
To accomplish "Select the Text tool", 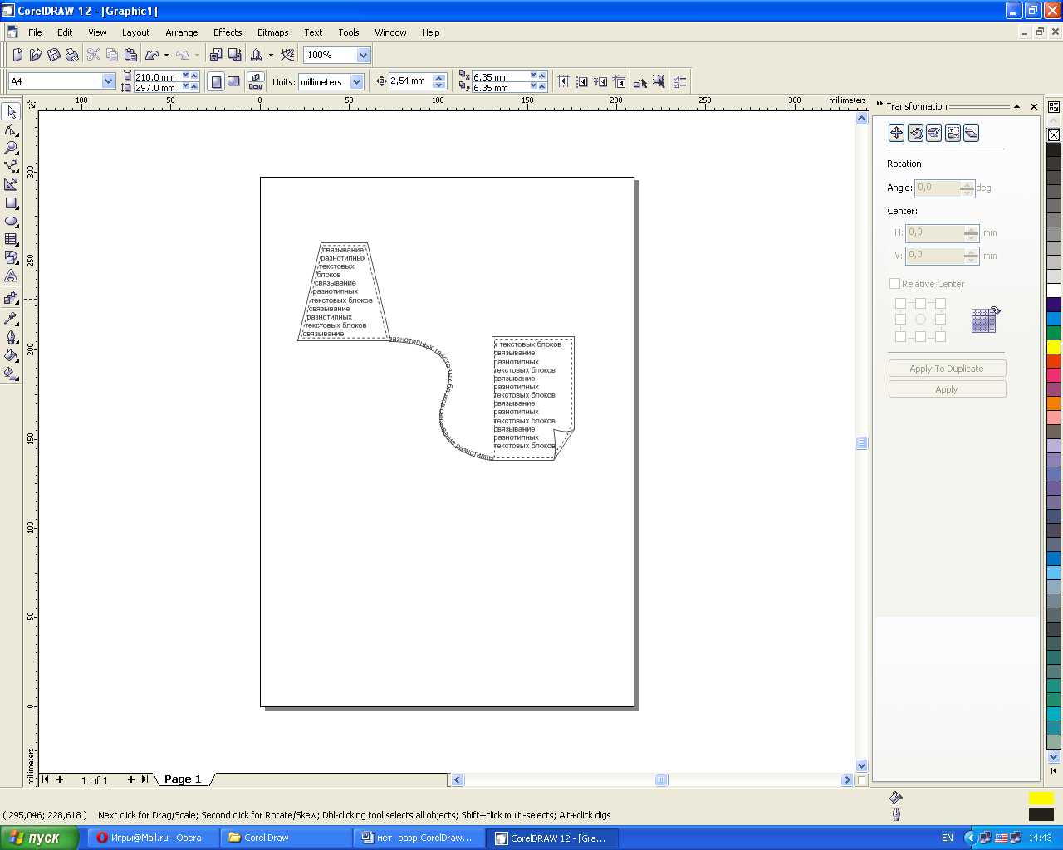I will tap(11, 276).
